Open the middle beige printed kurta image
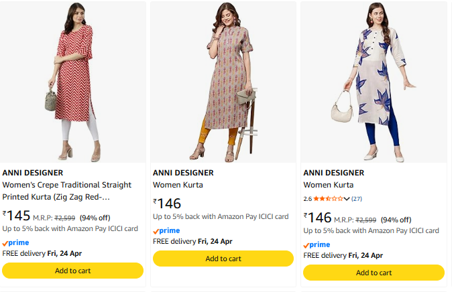This screenshot has width=452, height=292. coord(223,80)
